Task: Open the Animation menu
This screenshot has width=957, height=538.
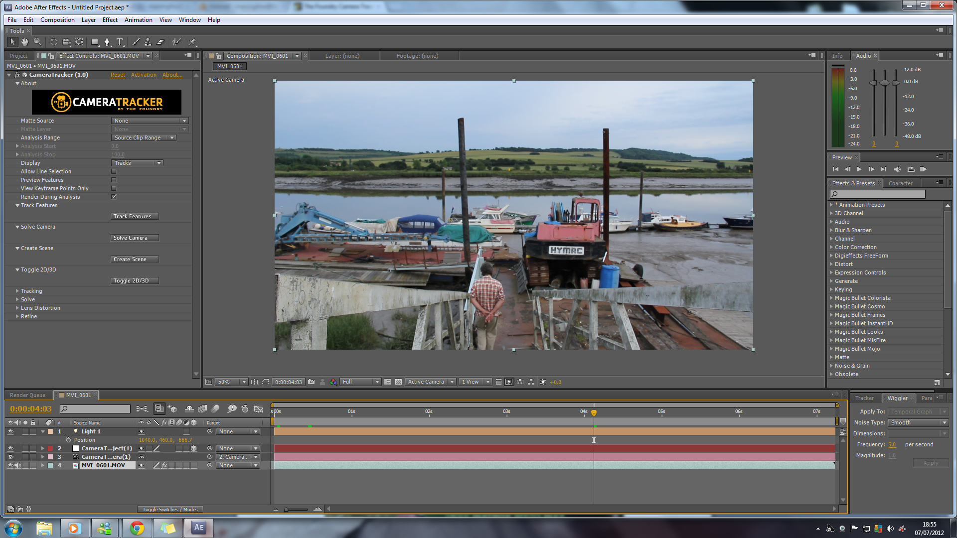Action: [138, 20]
